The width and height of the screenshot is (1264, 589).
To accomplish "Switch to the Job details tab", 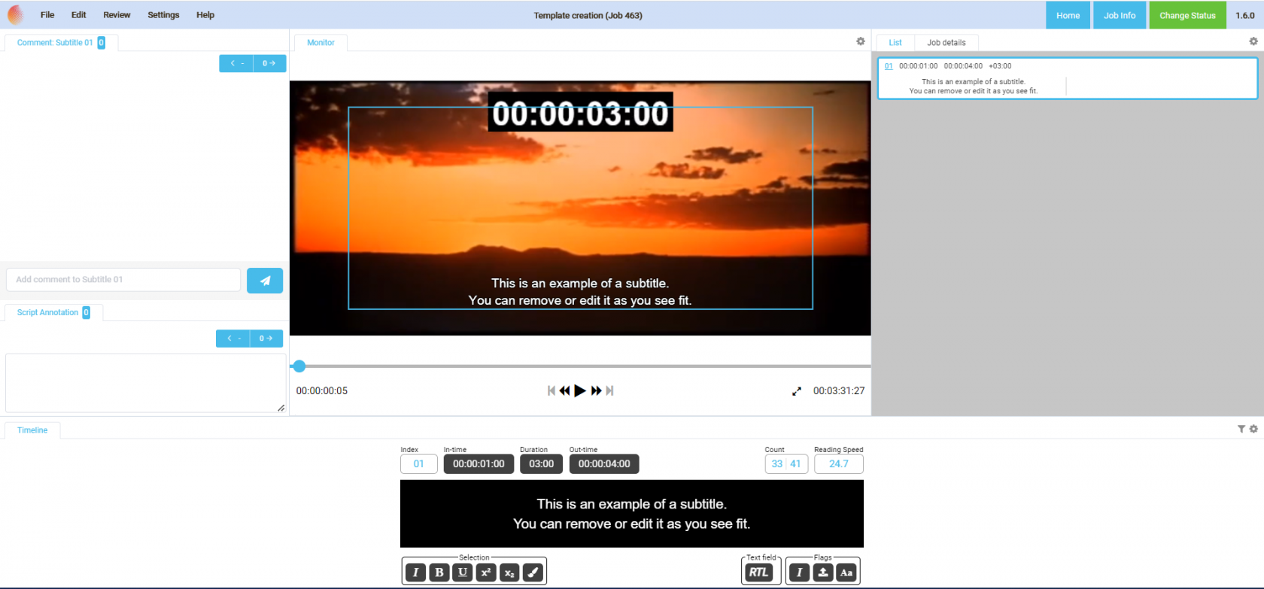I will tap(946, 43).
